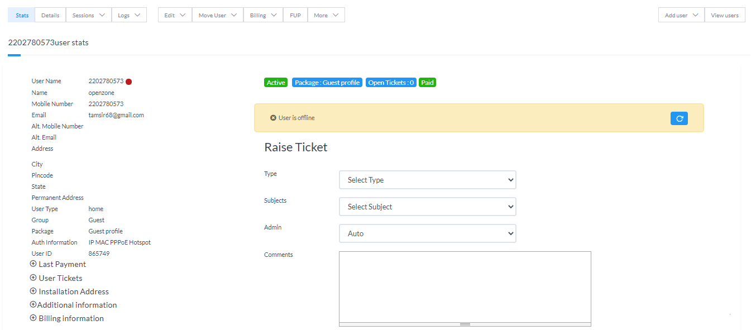Viewport: 751px width, 330px height.
Task: Click the refresh icon in the offline banner
Action: 679,118
